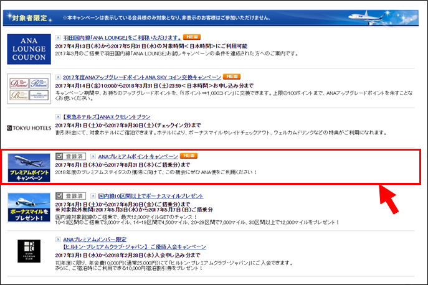Open the 東急ホテルズ ANAエクセレントプラン link
This screenshot has height=285, width=428.
[x=107, y=117]
